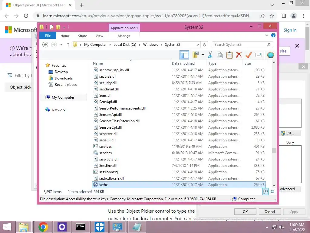Click OK in the background dialog
This screenshot has width=310, height=233.
pos(245,211)
